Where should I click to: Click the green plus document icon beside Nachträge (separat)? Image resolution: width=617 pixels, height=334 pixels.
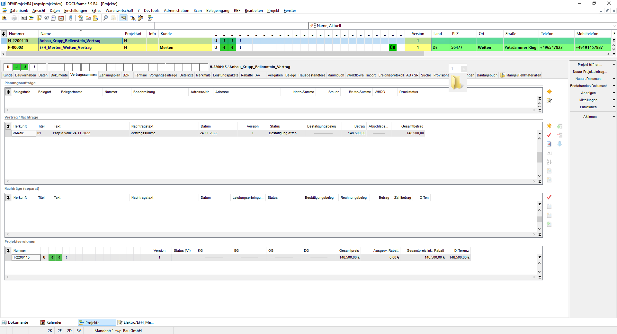click(549, 224)
